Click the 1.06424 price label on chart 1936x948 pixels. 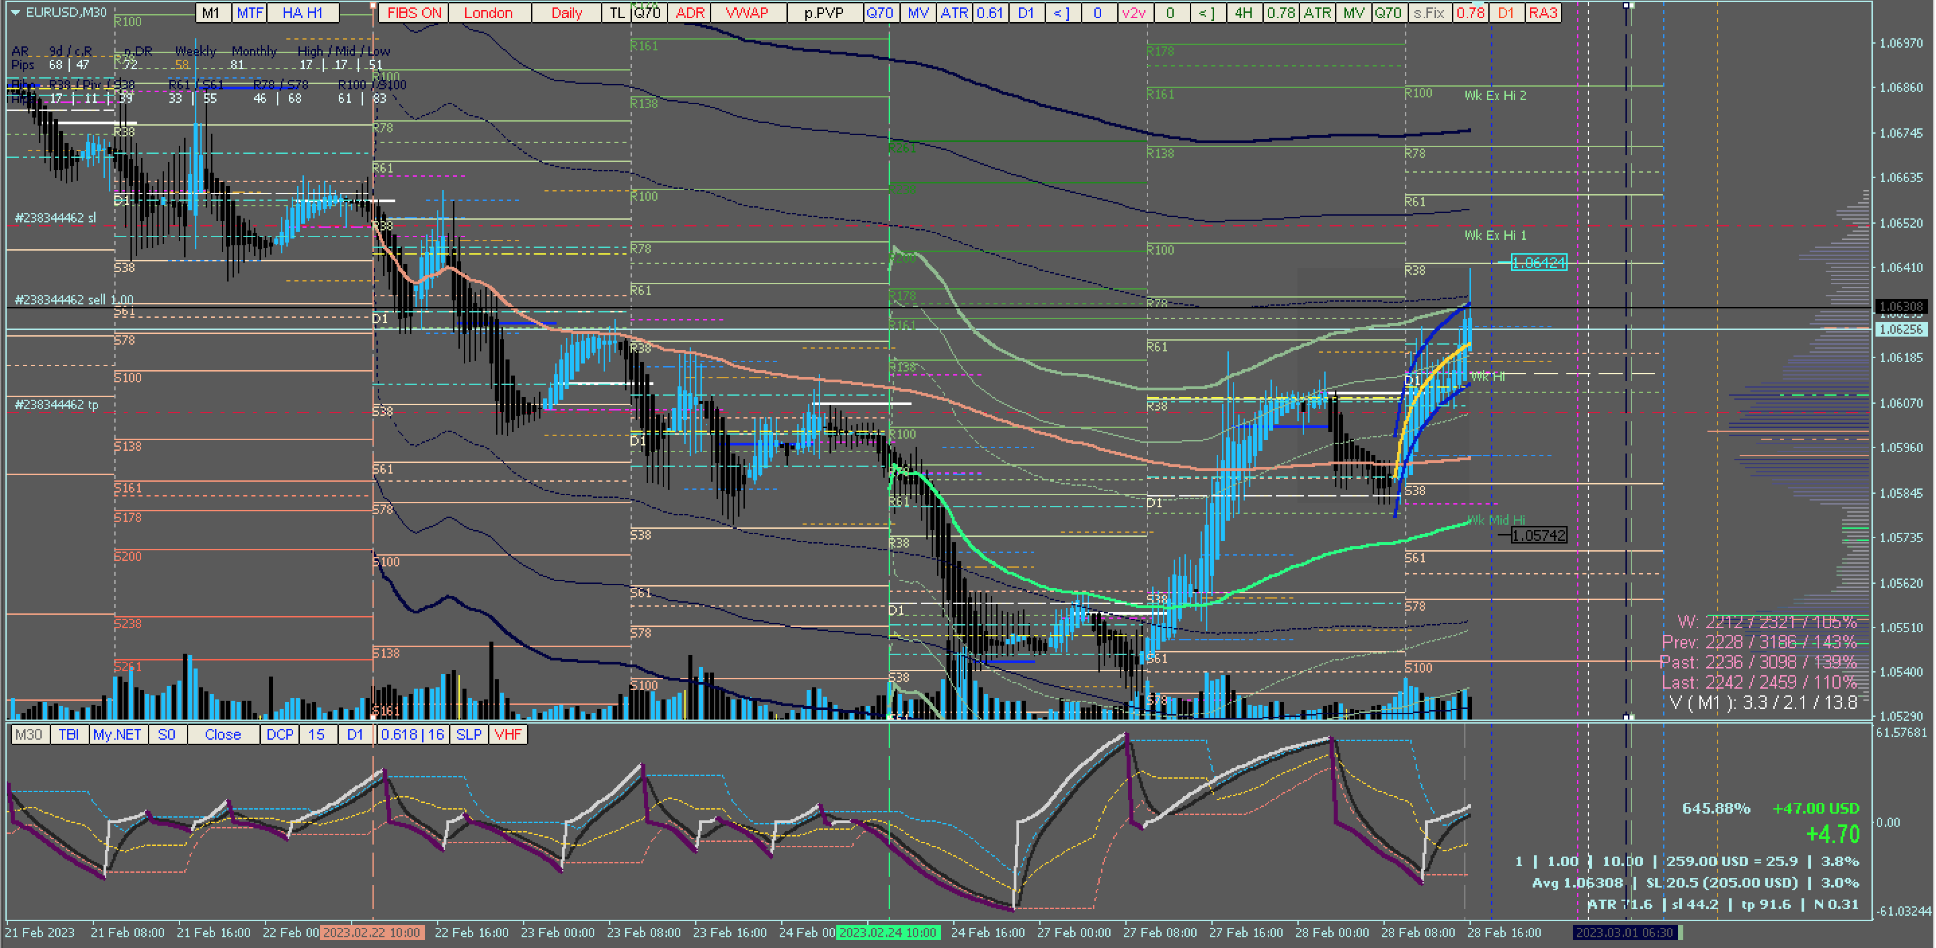click(x=1539, y=263)
